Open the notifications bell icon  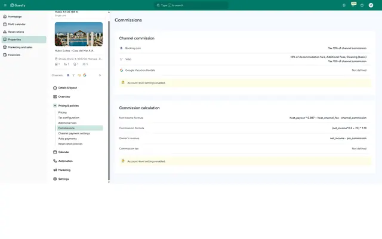tap(344, 5)
